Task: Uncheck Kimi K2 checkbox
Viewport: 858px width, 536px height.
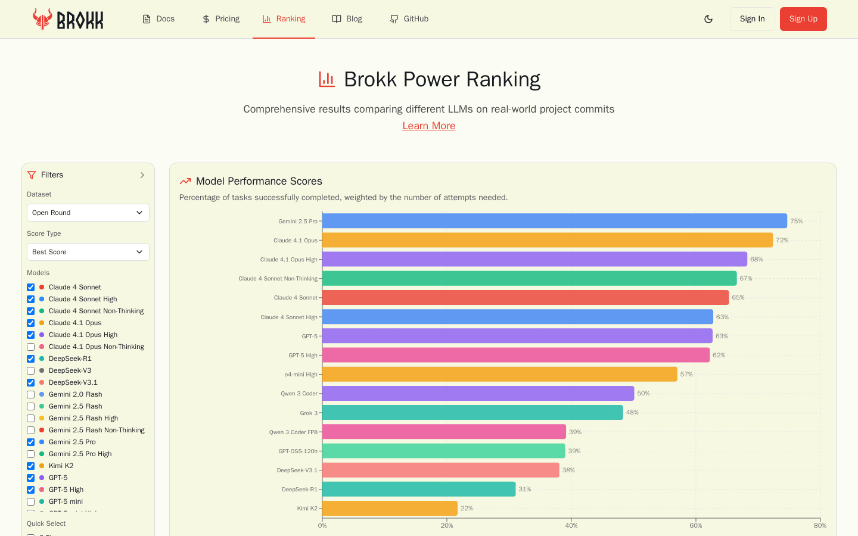Action: coord(30,466)
